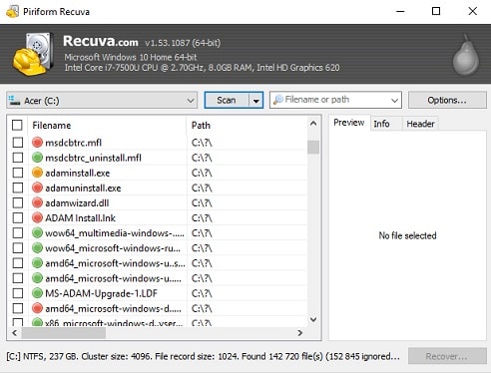Image resolution: width=491 pixels, height=373 pixels.
Task: Click the Recover button
Action: tap(447, 356)
